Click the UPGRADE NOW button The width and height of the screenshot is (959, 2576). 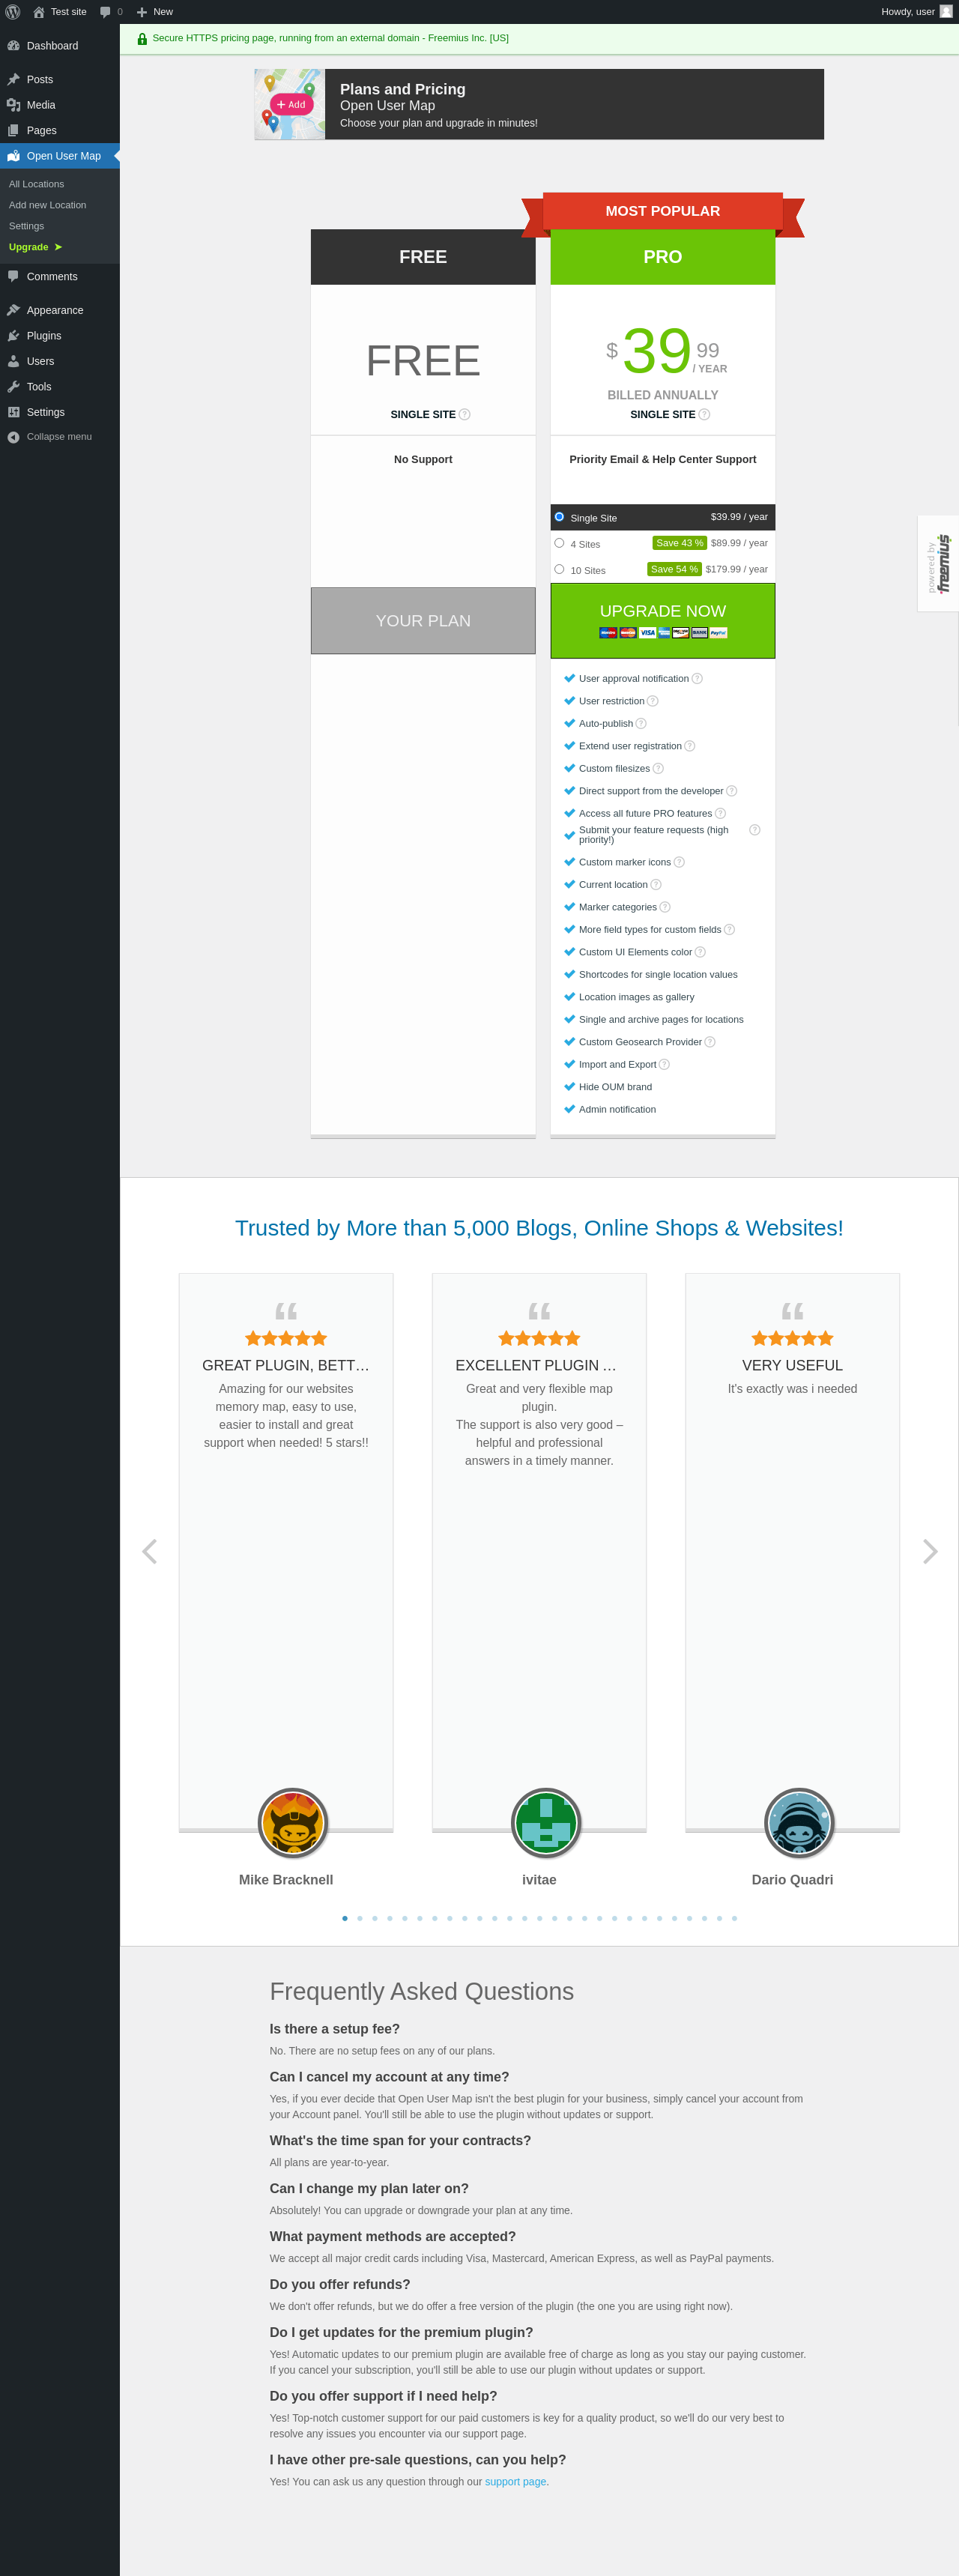coord(663,620)
